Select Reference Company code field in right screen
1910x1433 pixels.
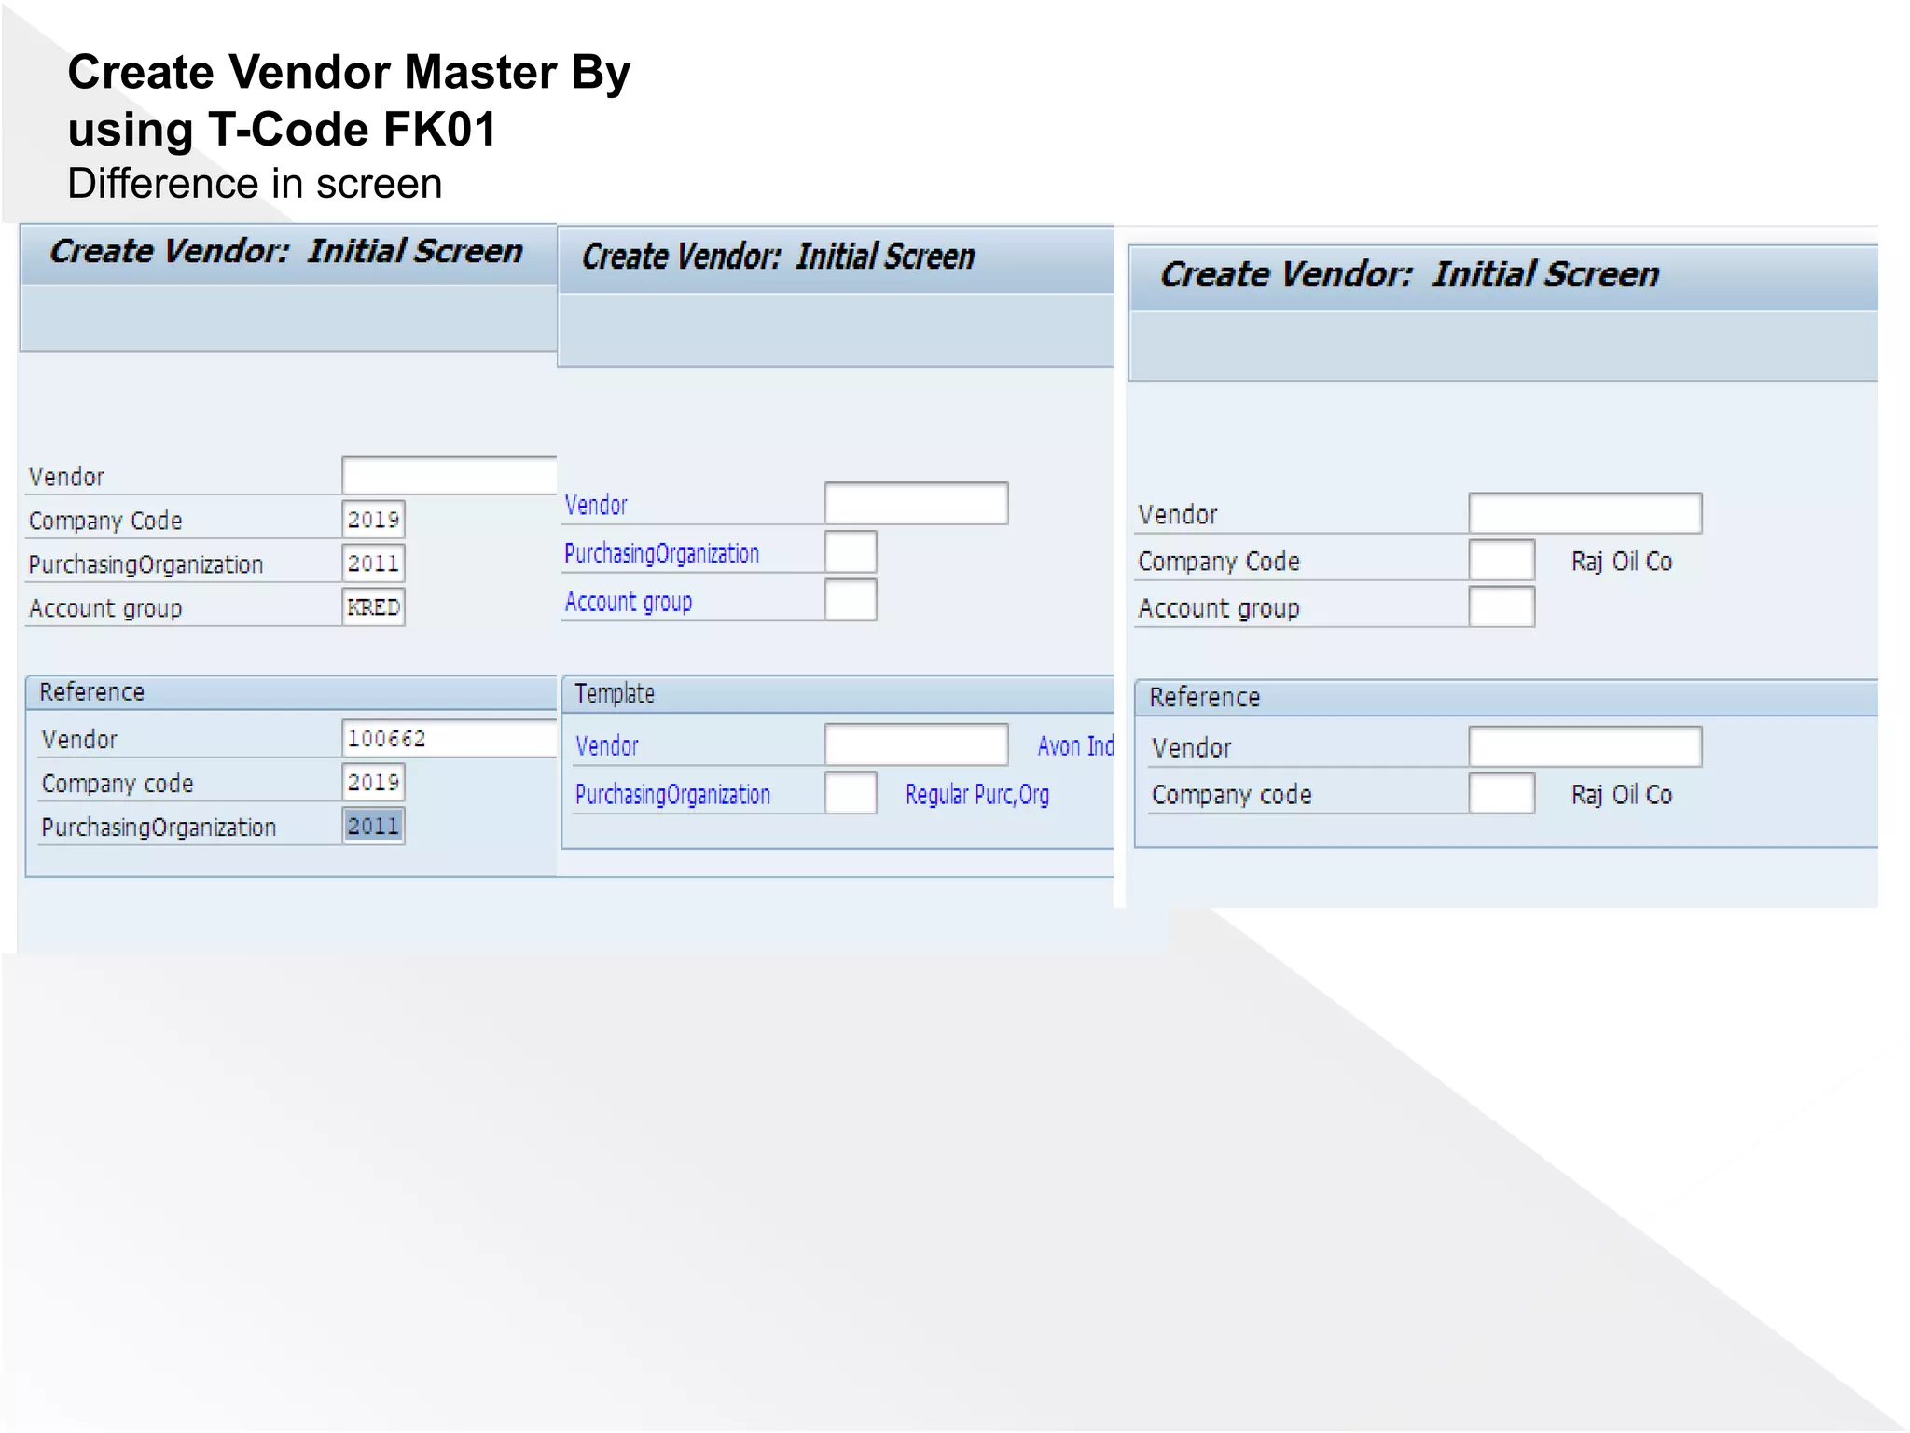[x=1502, y=794]
